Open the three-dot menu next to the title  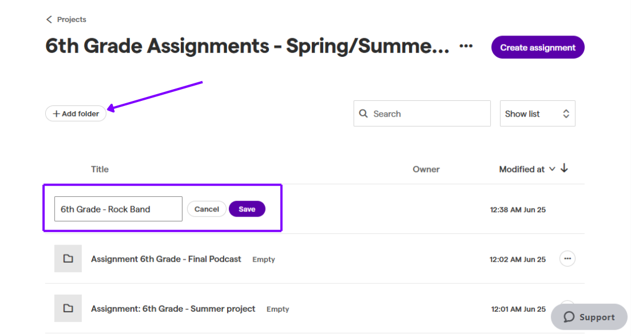click(x=466, y=46)
